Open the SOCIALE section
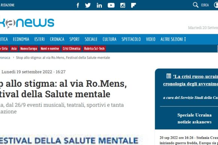Image resolution: width=218 pixels, height=145 pixels. click(91, 39)
